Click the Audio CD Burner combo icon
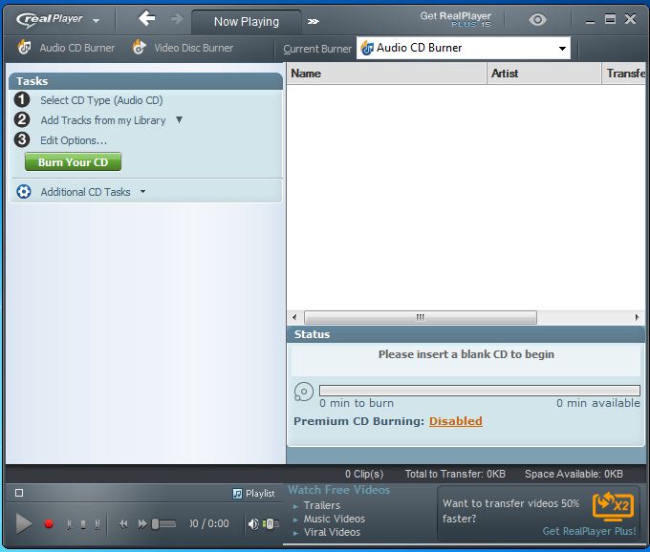650x552 pixels. click(x=367, y=48)
